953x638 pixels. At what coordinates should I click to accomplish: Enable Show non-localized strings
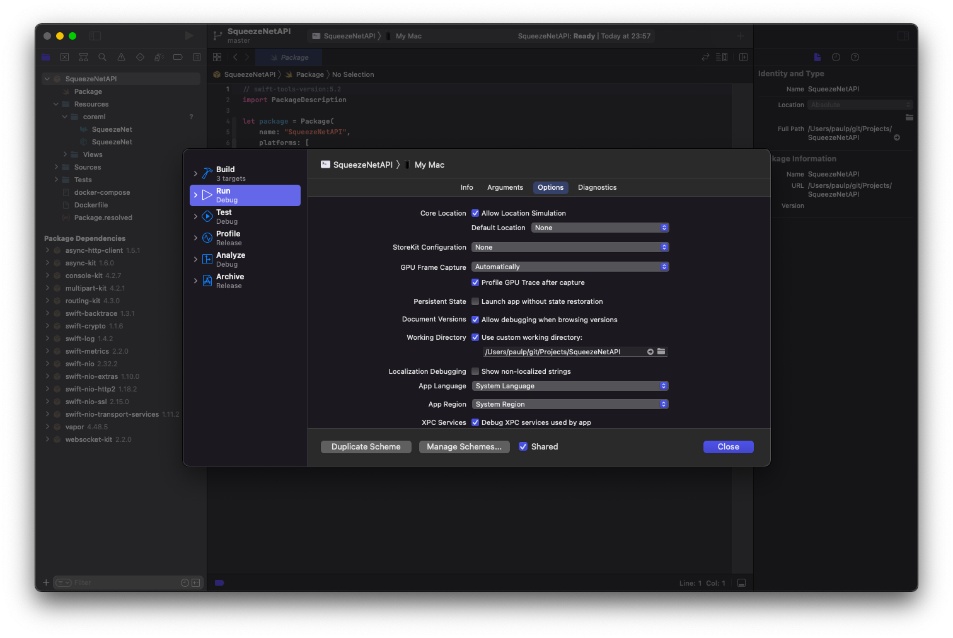point(475,371)
